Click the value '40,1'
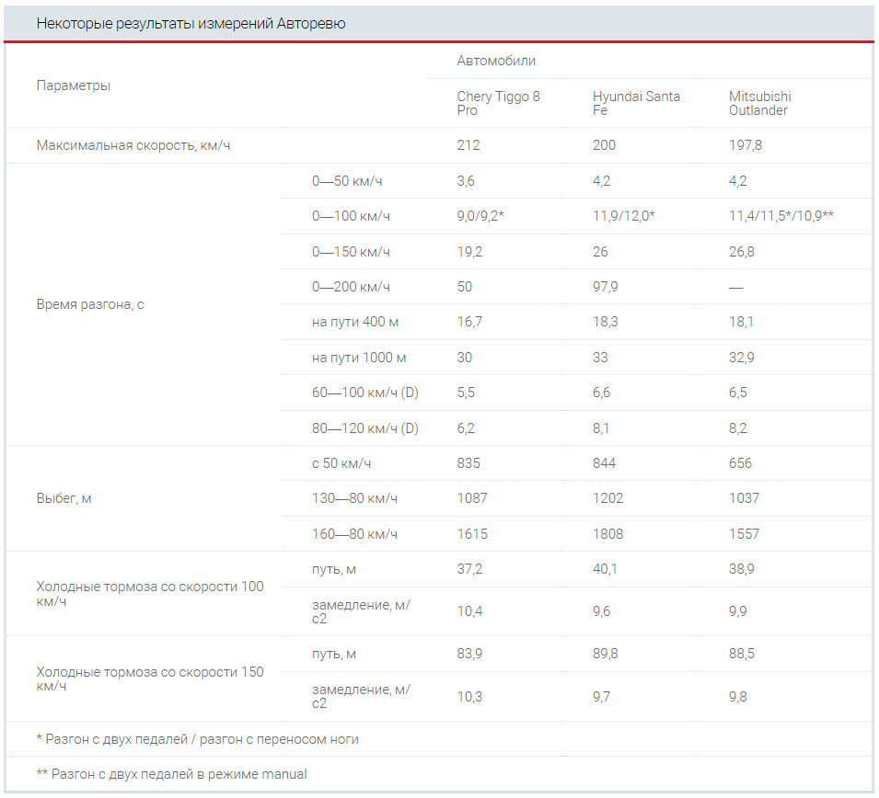Screen dimensions: 879x798 [x=605, y=569]
